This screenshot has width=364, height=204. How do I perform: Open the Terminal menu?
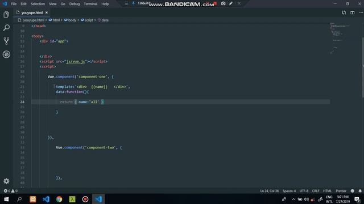tap(90, 4)
